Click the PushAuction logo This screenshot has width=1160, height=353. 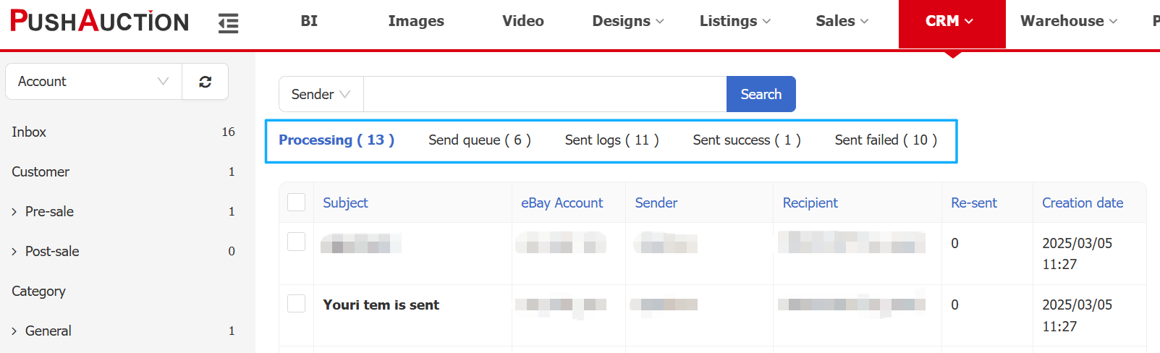(100, 21)
